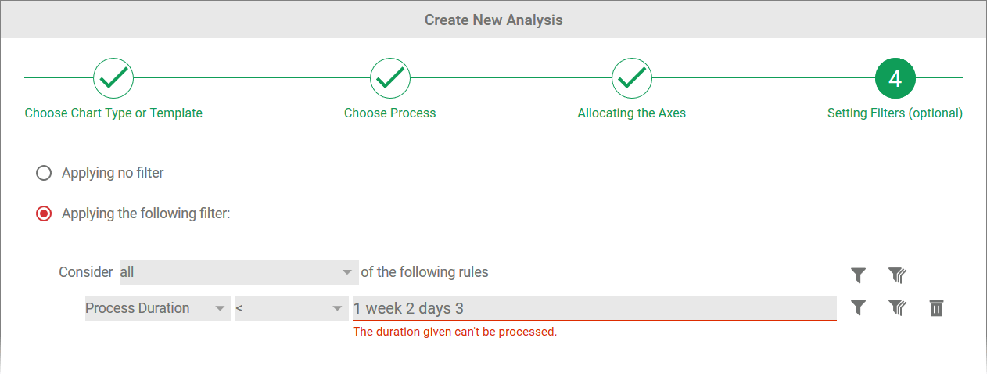Click the Choose Process step checkmark icon
The image size is (987, 377).
tap(390, 77)
